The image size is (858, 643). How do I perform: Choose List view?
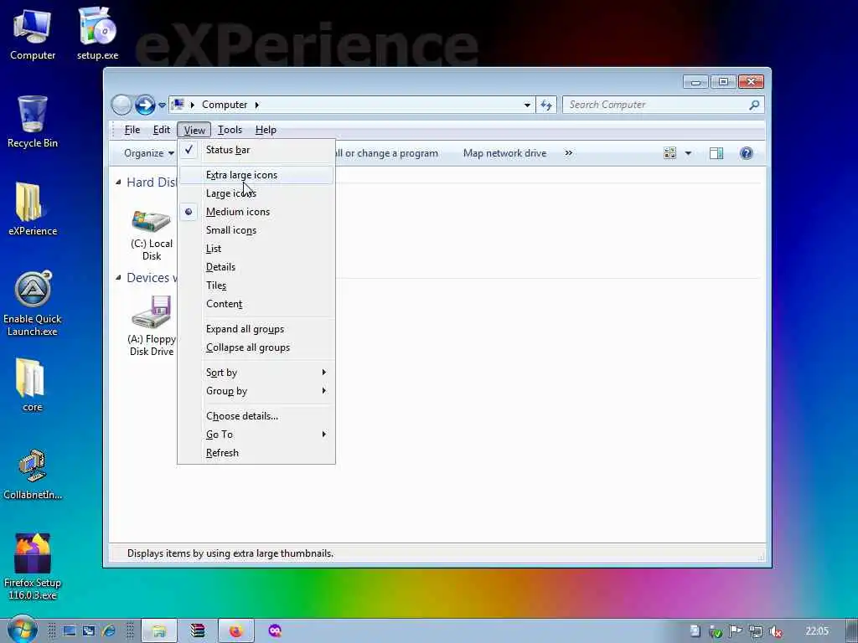(x=256, y=248)
